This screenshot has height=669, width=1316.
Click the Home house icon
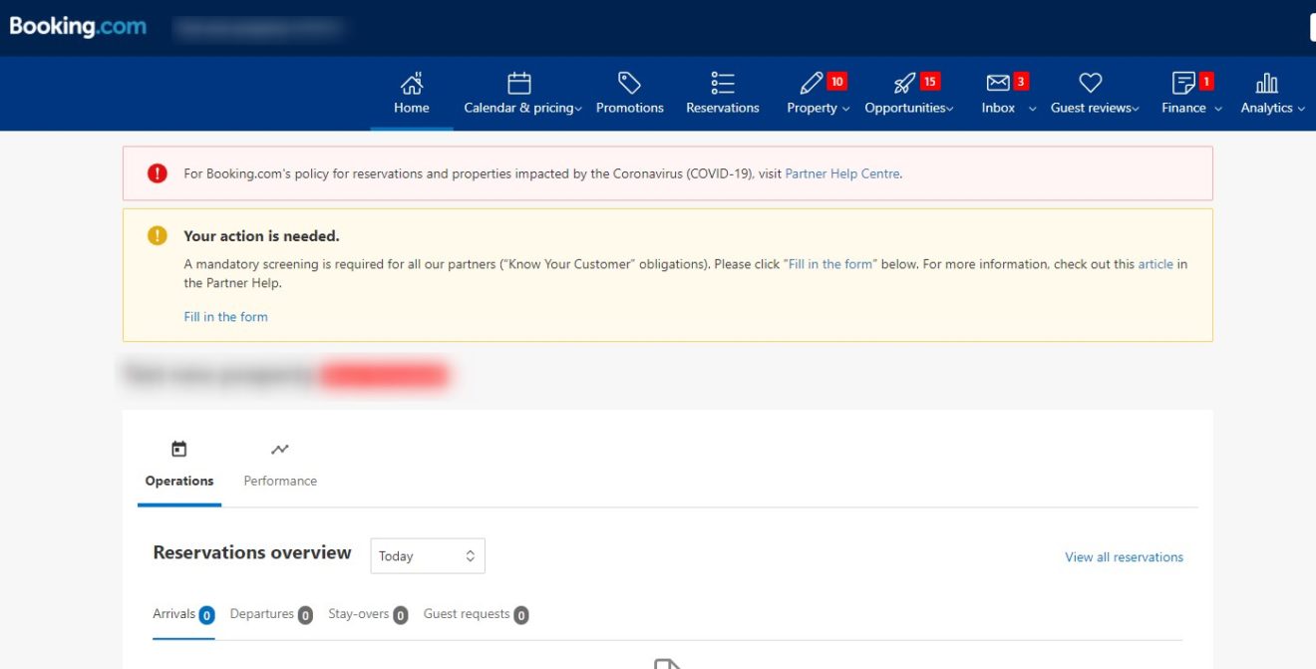pyautogui.click(x=411, y=83)
